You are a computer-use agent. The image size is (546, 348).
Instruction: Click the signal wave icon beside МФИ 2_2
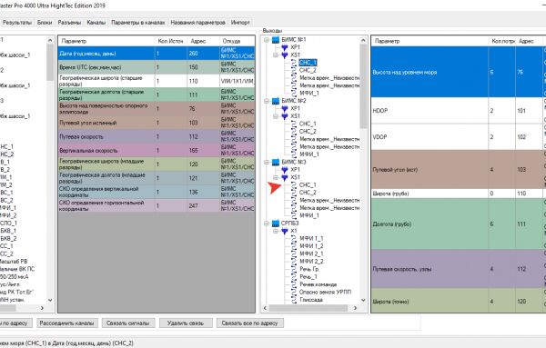pos(294,262)
